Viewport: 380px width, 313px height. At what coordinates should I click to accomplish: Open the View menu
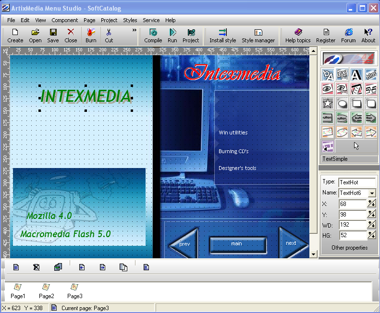(40, 20)
